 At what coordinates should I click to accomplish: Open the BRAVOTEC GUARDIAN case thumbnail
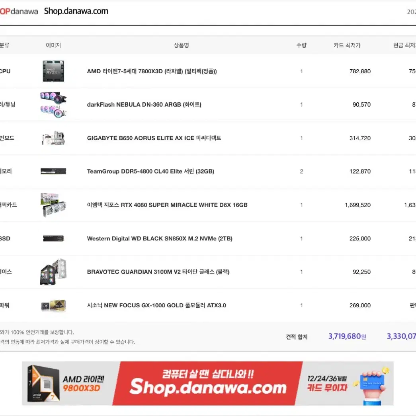(x=53, y=271)
